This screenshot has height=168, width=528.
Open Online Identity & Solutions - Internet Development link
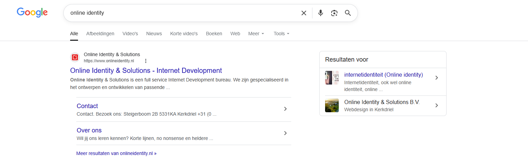click(x=146, y=70)
